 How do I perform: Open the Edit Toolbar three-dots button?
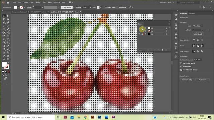coord(6,83)
